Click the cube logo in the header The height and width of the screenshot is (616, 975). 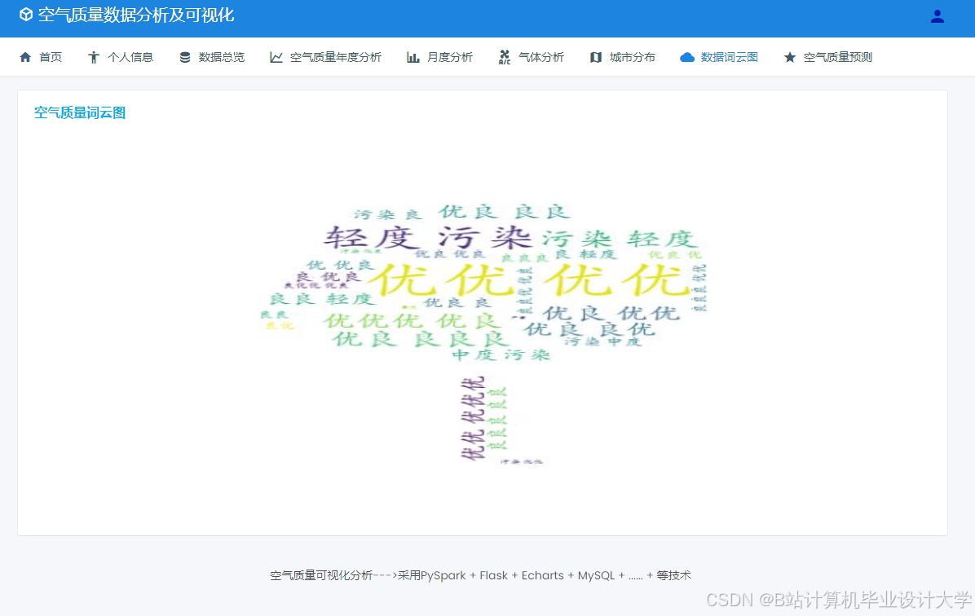[27, 15]
